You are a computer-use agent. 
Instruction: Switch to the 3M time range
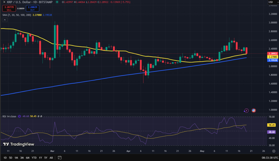click(x=22, y=158)
